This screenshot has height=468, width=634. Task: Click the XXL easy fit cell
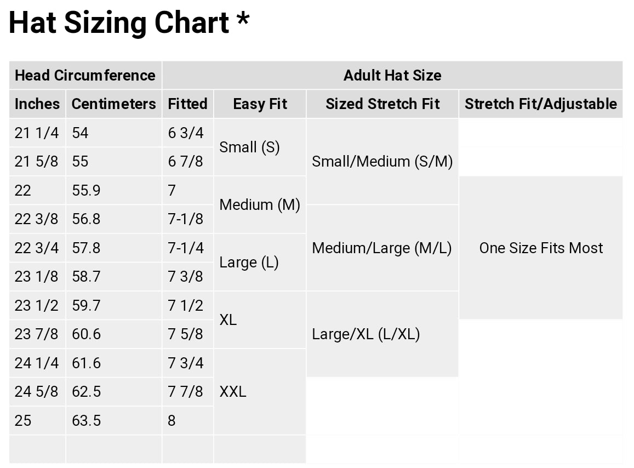click(x=233, y=392)
